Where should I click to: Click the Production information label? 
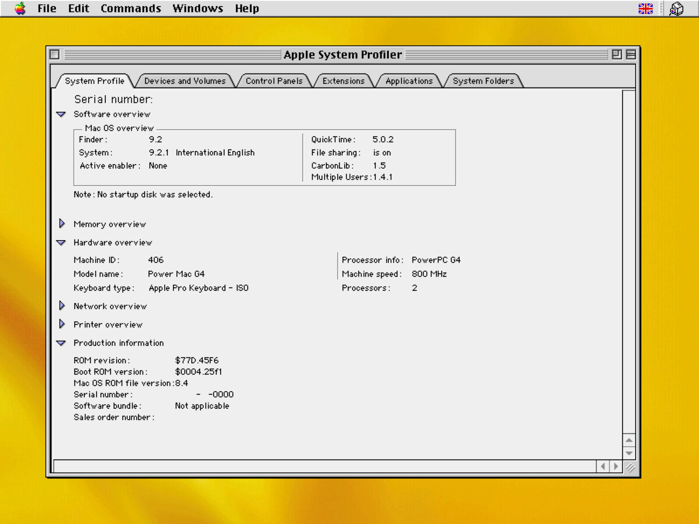(x=118, y=343)
